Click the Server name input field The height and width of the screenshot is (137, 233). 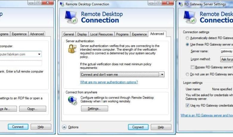pos(227,51)
